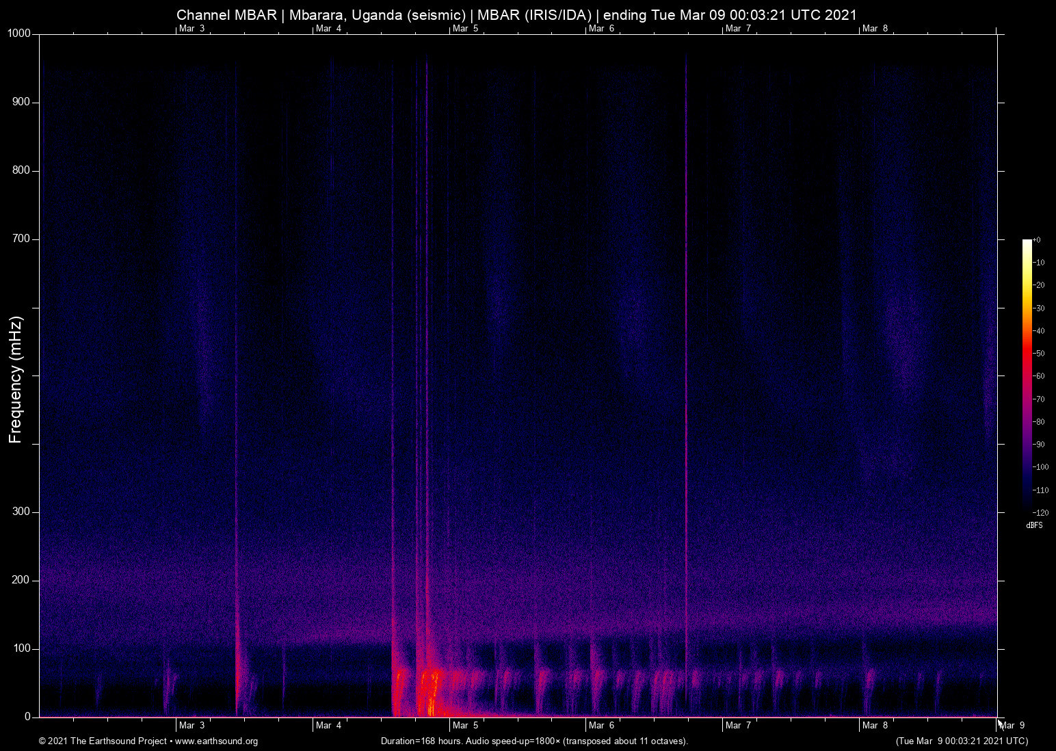
Task: Click the 100 mHz frequency label
Action: click(23, 648)
